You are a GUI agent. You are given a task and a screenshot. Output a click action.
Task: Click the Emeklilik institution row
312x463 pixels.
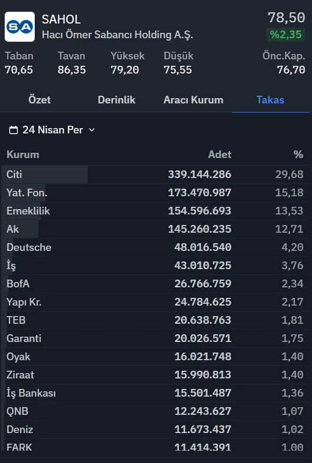point(155,211)
